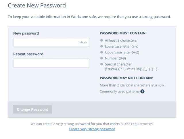184x139 pixels.
Task: Open the Create very strong password link
Action: (x=92, y=129)
